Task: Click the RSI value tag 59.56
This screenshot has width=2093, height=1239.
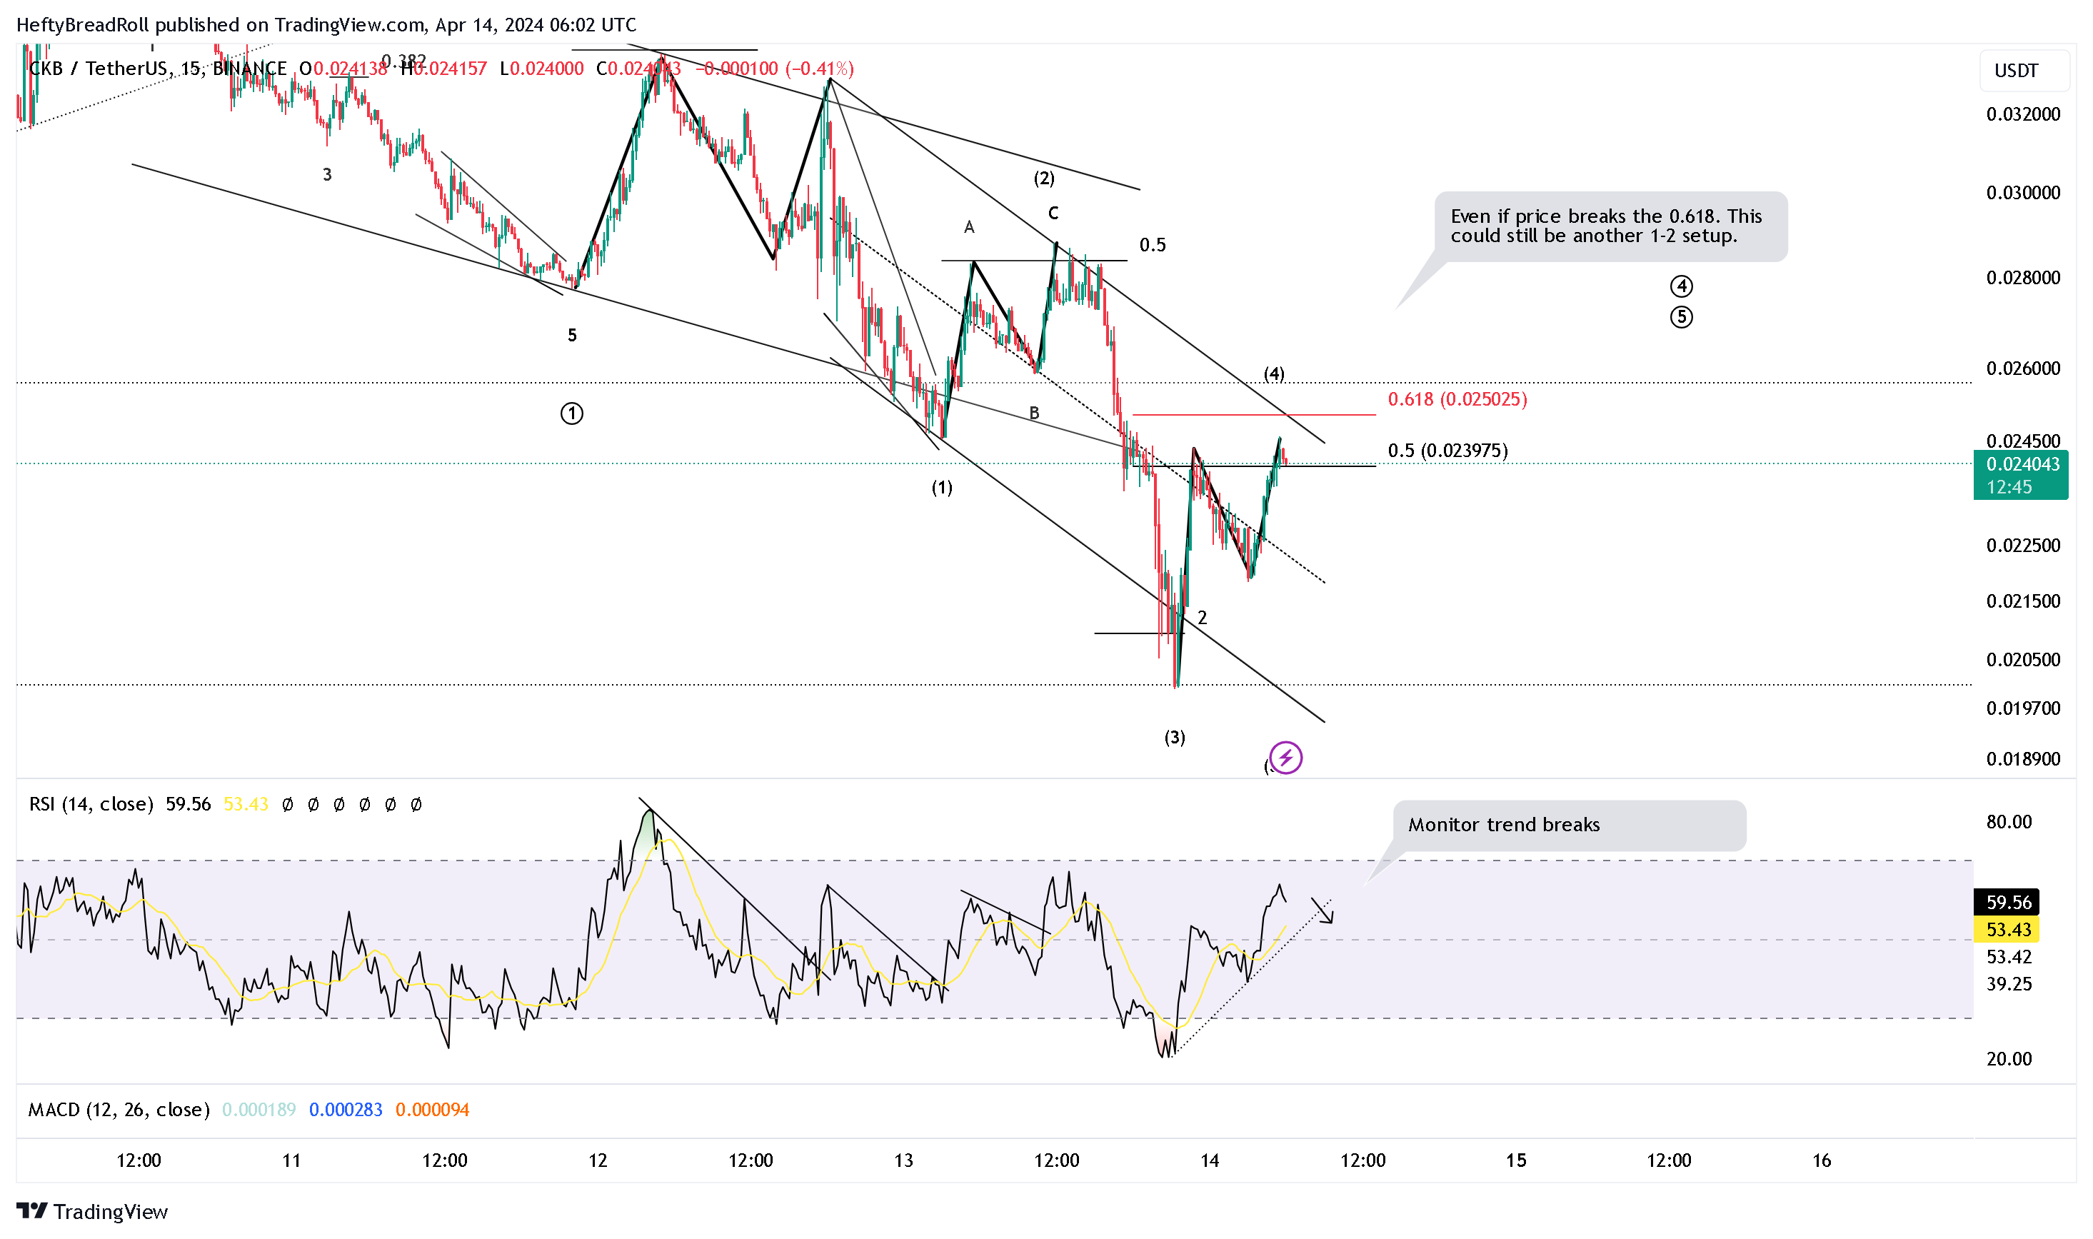Action: [x=2006, y=903]
